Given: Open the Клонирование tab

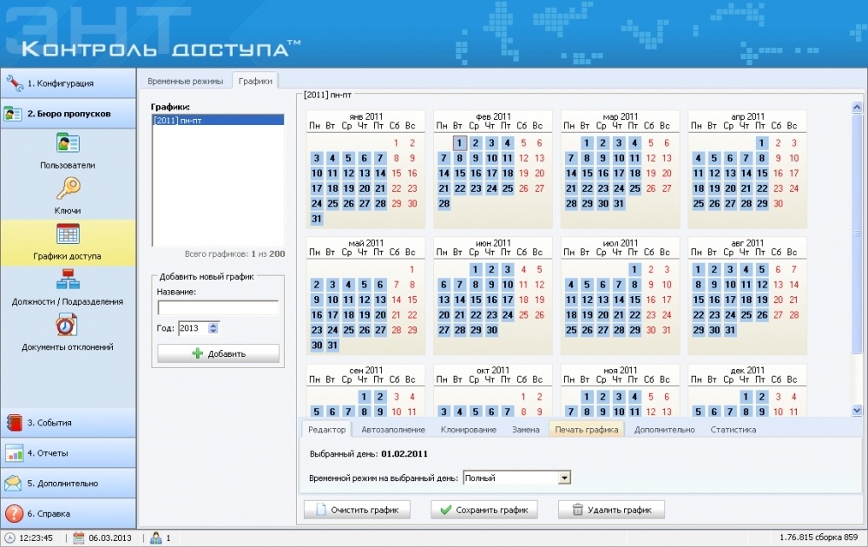Looking at the screenshot, I should (469, 430).
